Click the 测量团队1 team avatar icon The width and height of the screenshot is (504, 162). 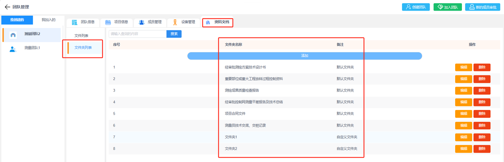pos(13,49)
